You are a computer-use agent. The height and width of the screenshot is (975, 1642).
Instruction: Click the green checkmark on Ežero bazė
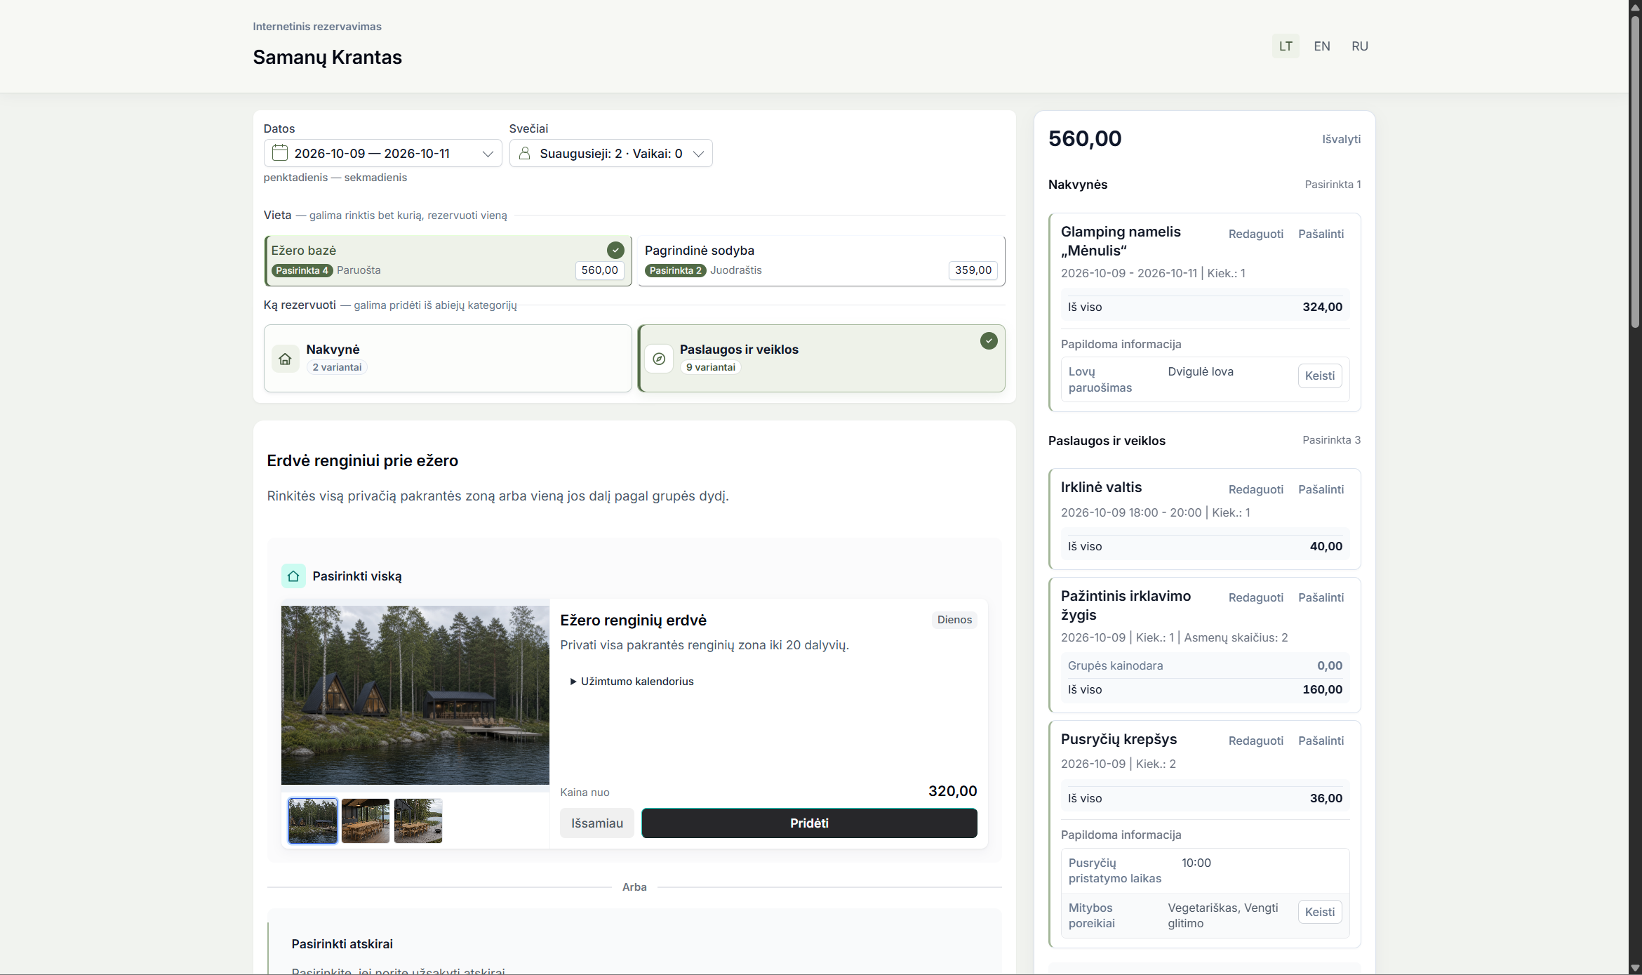point(615,250)
